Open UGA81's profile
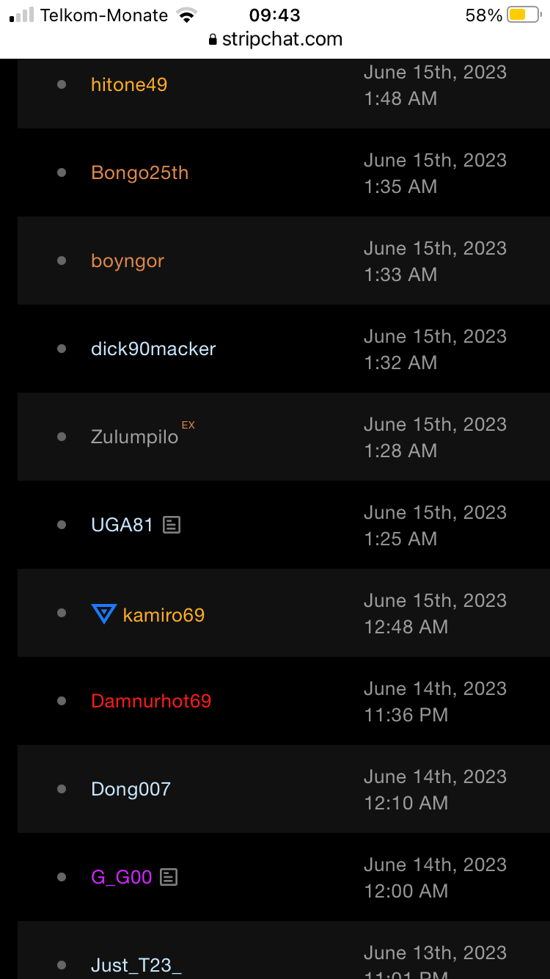 coord(122,525)
